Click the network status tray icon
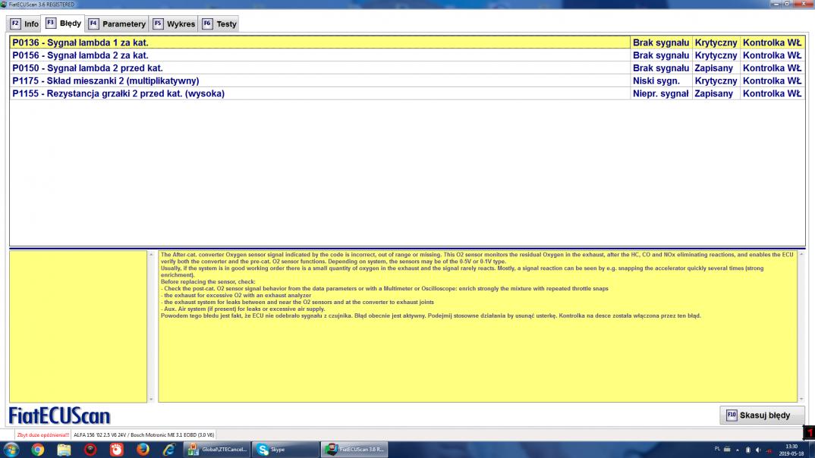Viewport: 815px width, 458px height. click(769, 450)
